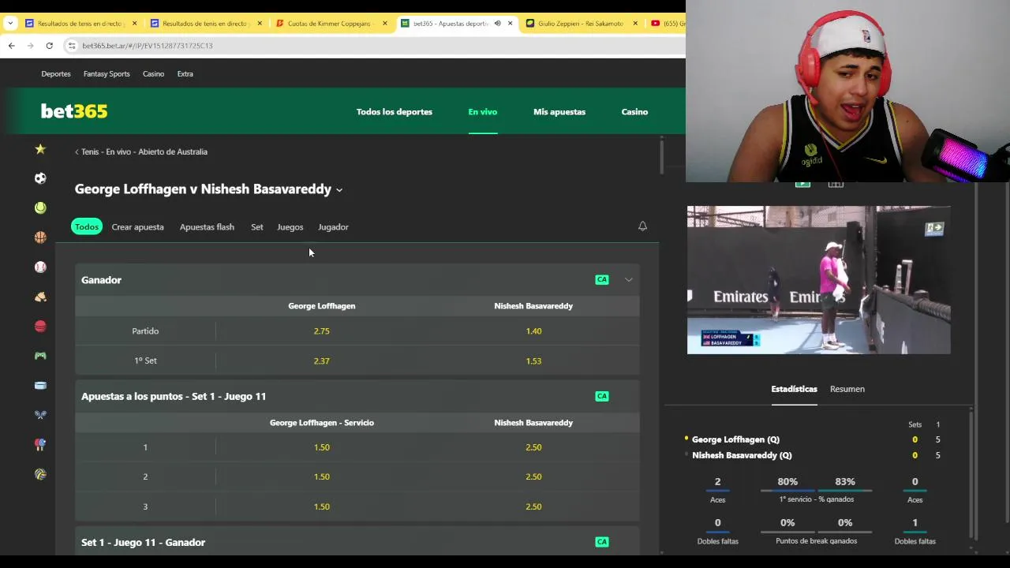Image resolution: width=1010 pixels, height=568 pixels.
Task: Select the Apuestas flash tab
Action: [207, 226]
